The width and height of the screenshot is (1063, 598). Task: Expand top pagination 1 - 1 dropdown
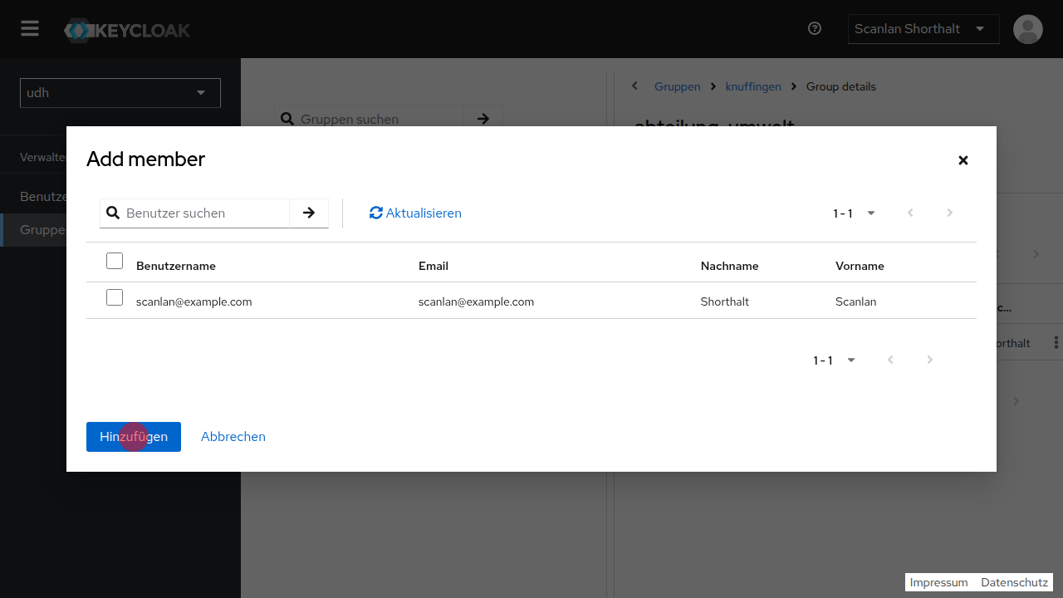(x=855, y=213)
